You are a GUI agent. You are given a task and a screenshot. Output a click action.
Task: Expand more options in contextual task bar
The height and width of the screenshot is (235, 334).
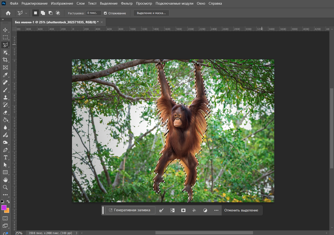click(x=216, y=210)
